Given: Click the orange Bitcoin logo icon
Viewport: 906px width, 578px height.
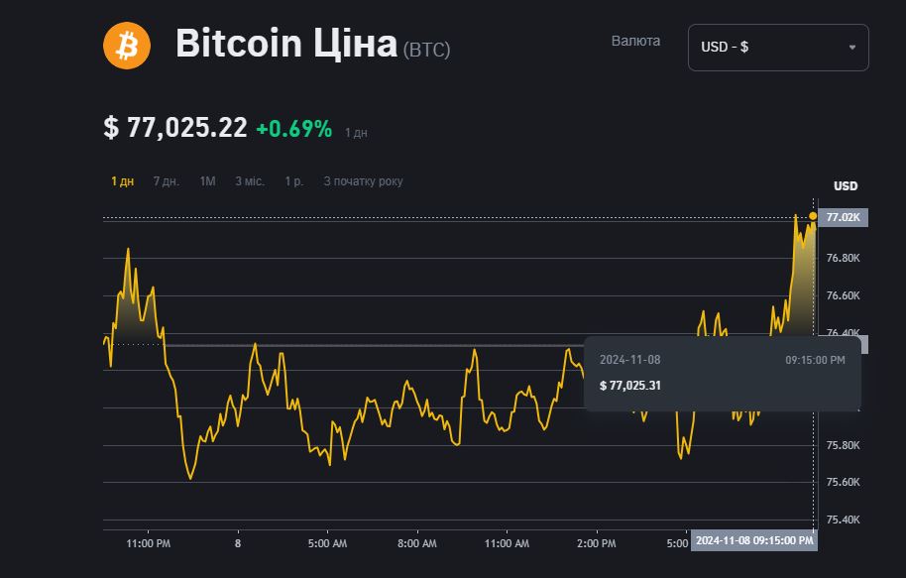Looking at the screenshot, I should coord(127,44).
